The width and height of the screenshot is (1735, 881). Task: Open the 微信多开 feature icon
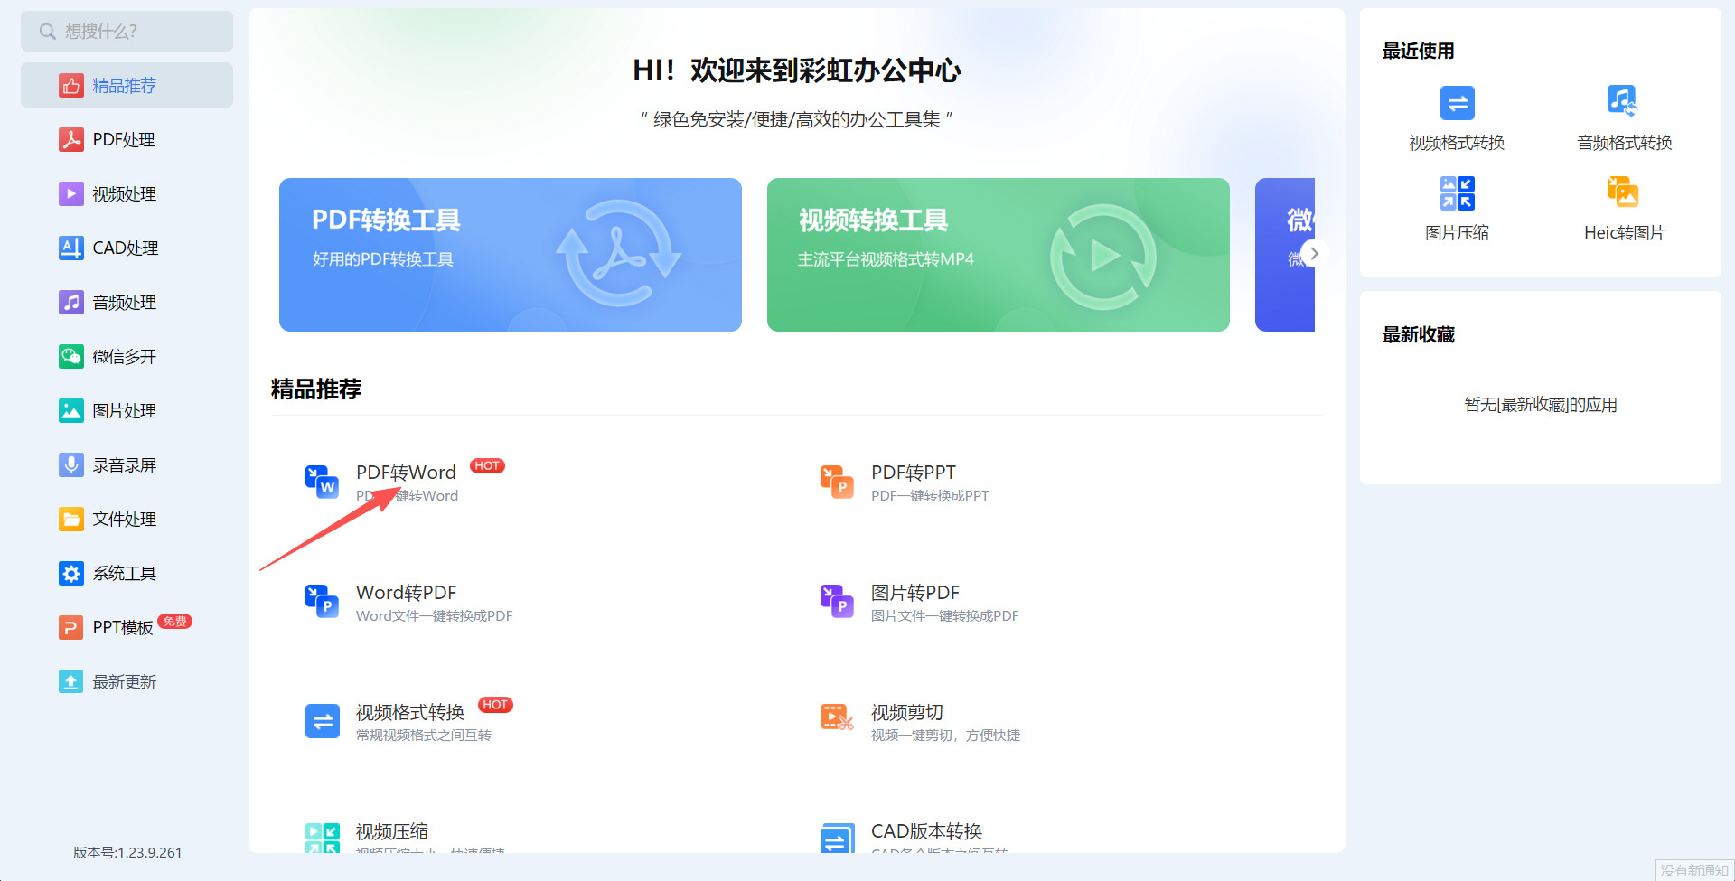71,356
